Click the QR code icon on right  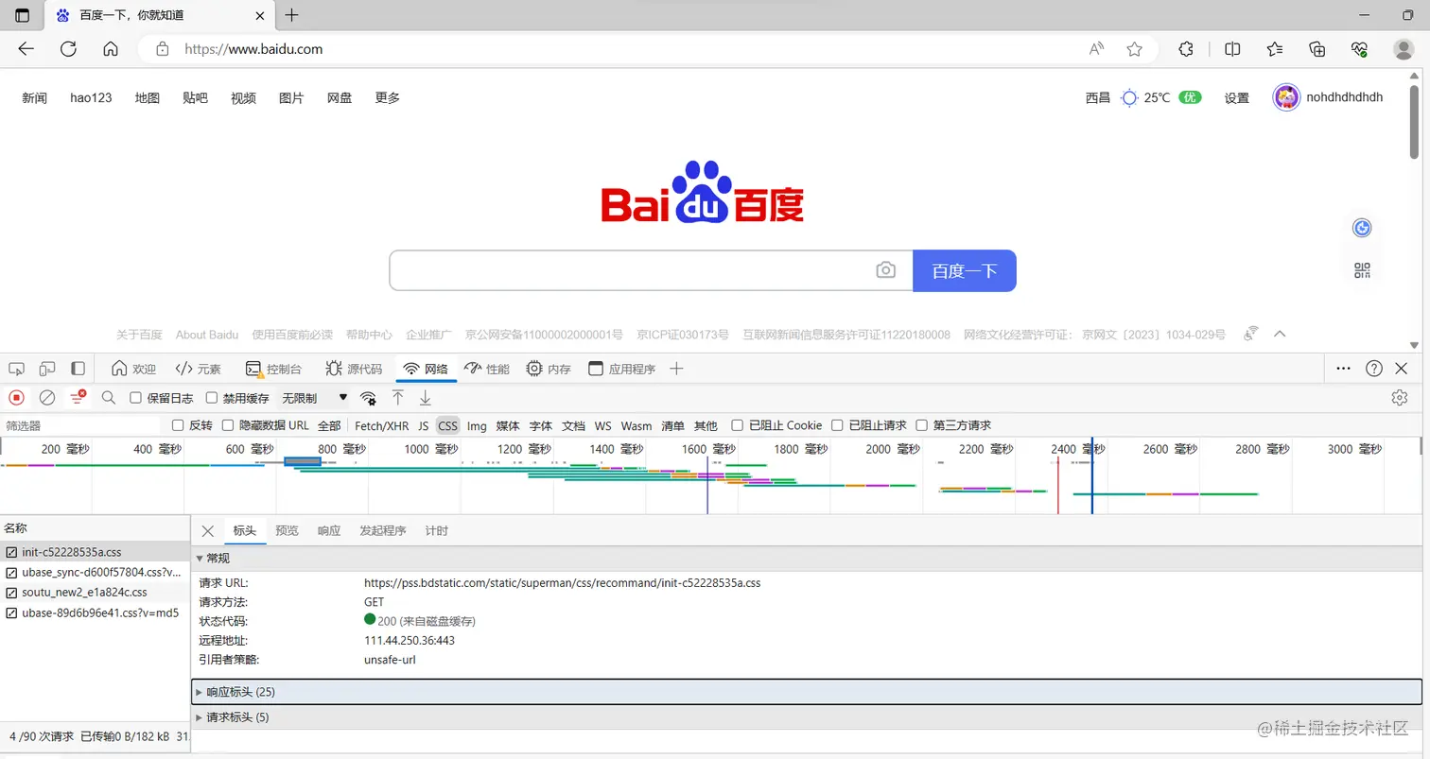click(x=1362, y=271)
